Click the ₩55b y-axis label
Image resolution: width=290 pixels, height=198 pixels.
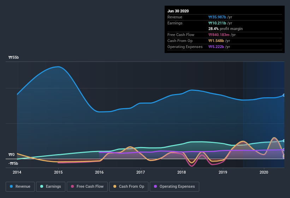pos(13,58)
